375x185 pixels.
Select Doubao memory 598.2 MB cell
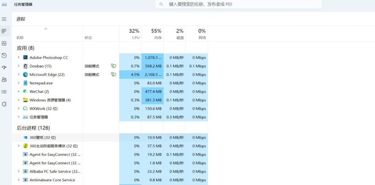click(152, 66)
